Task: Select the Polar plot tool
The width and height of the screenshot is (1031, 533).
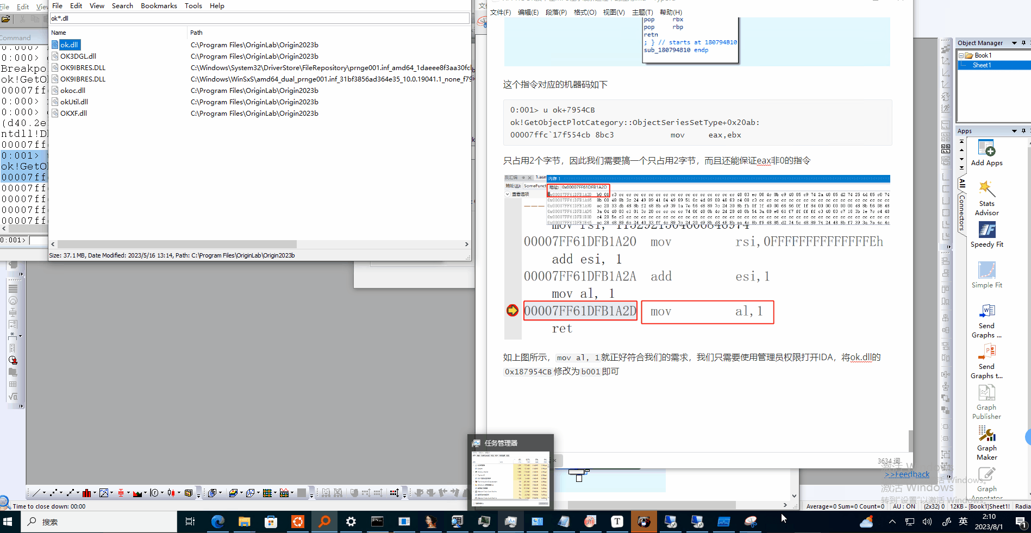Action: click(x=154, y=493)
